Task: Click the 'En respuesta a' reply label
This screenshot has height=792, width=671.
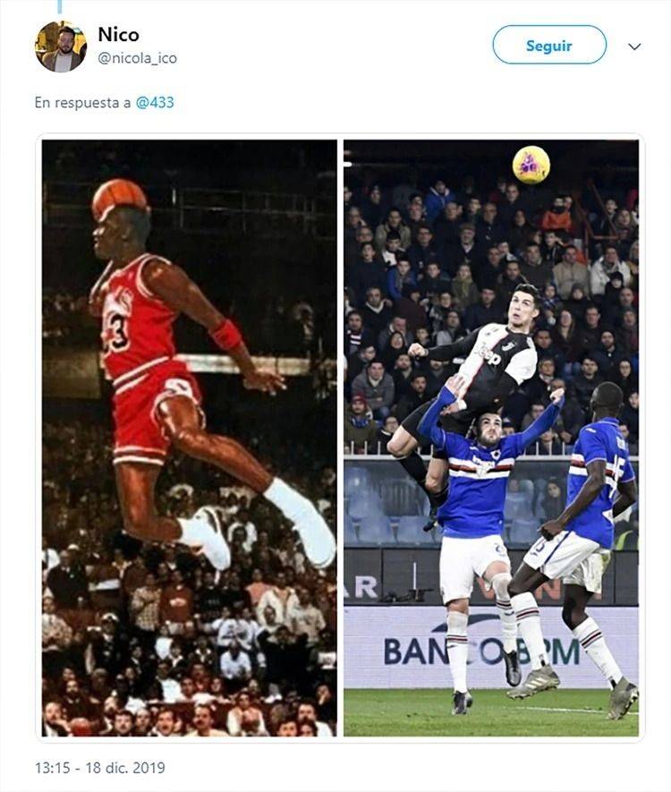Action: coord(82,103)
